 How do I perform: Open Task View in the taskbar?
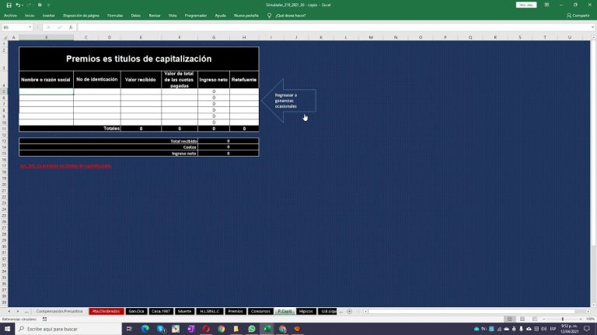click(129, 329)
